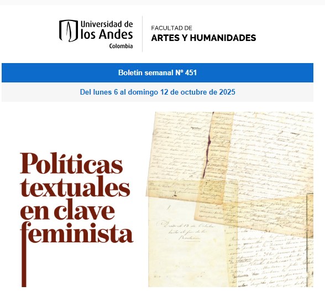Click the word "Políticas" in the headline
Screen dimensions: 325x291
(x=71, y=164)
